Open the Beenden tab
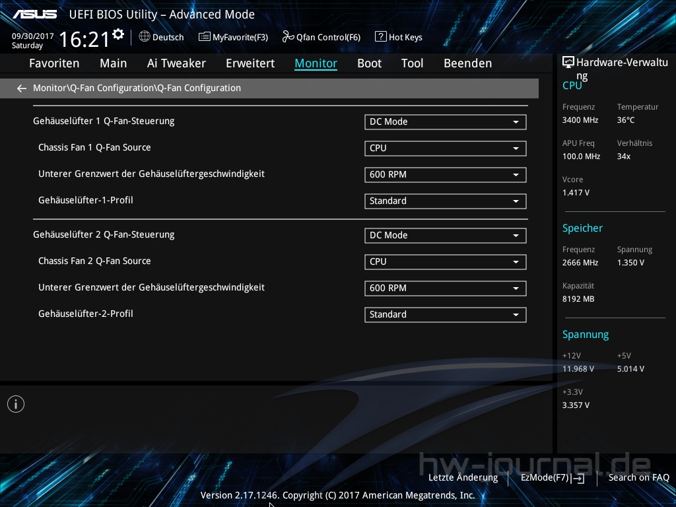 point(468,63)
